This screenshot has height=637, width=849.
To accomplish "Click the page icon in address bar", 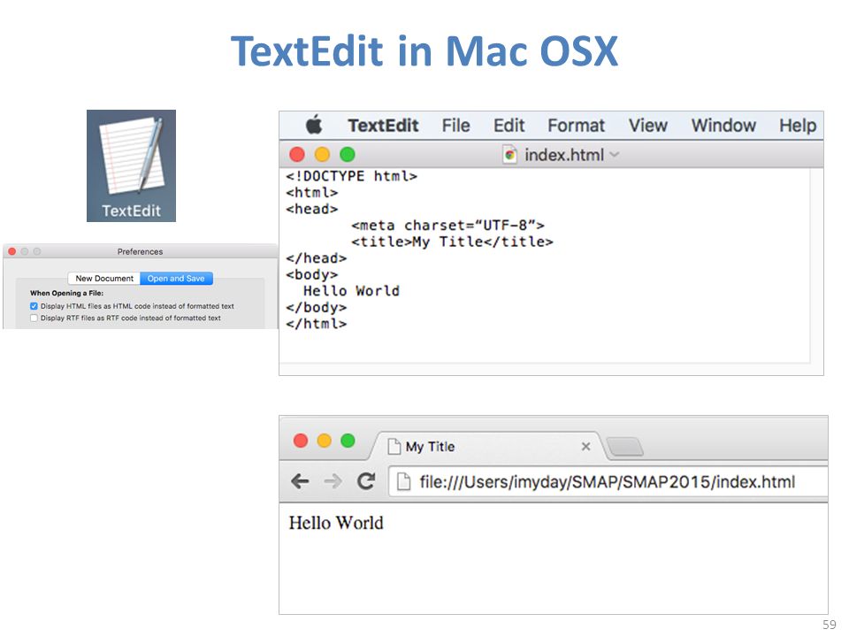I will pos(403,481).
